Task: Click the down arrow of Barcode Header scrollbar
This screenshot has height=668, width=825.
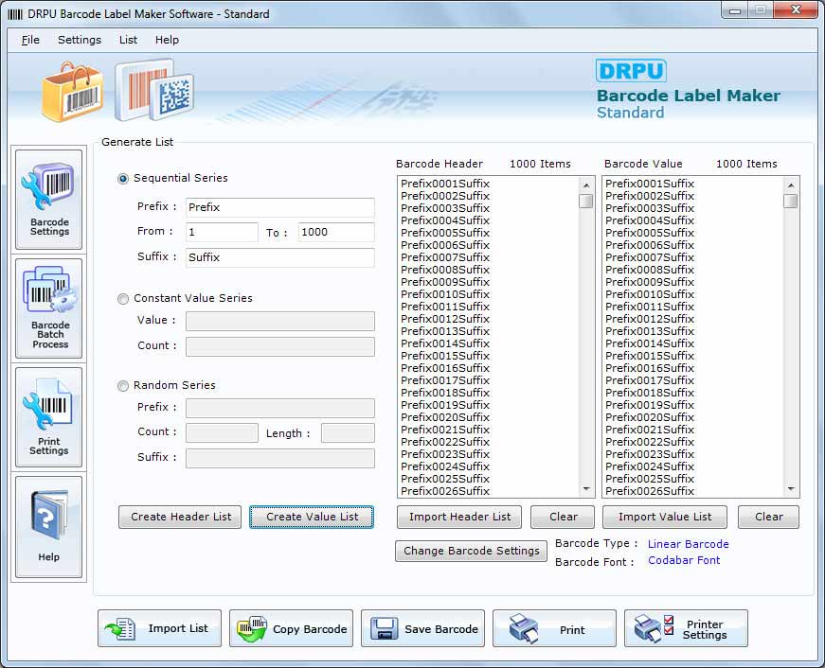Action: tap(586, 489)
